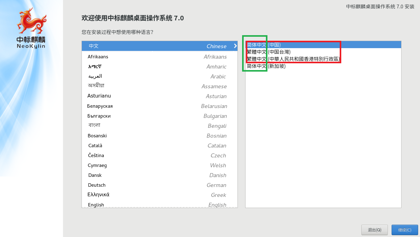Select Bosanski (Bosnian)
Screen dimensions: 420x237
160,136
